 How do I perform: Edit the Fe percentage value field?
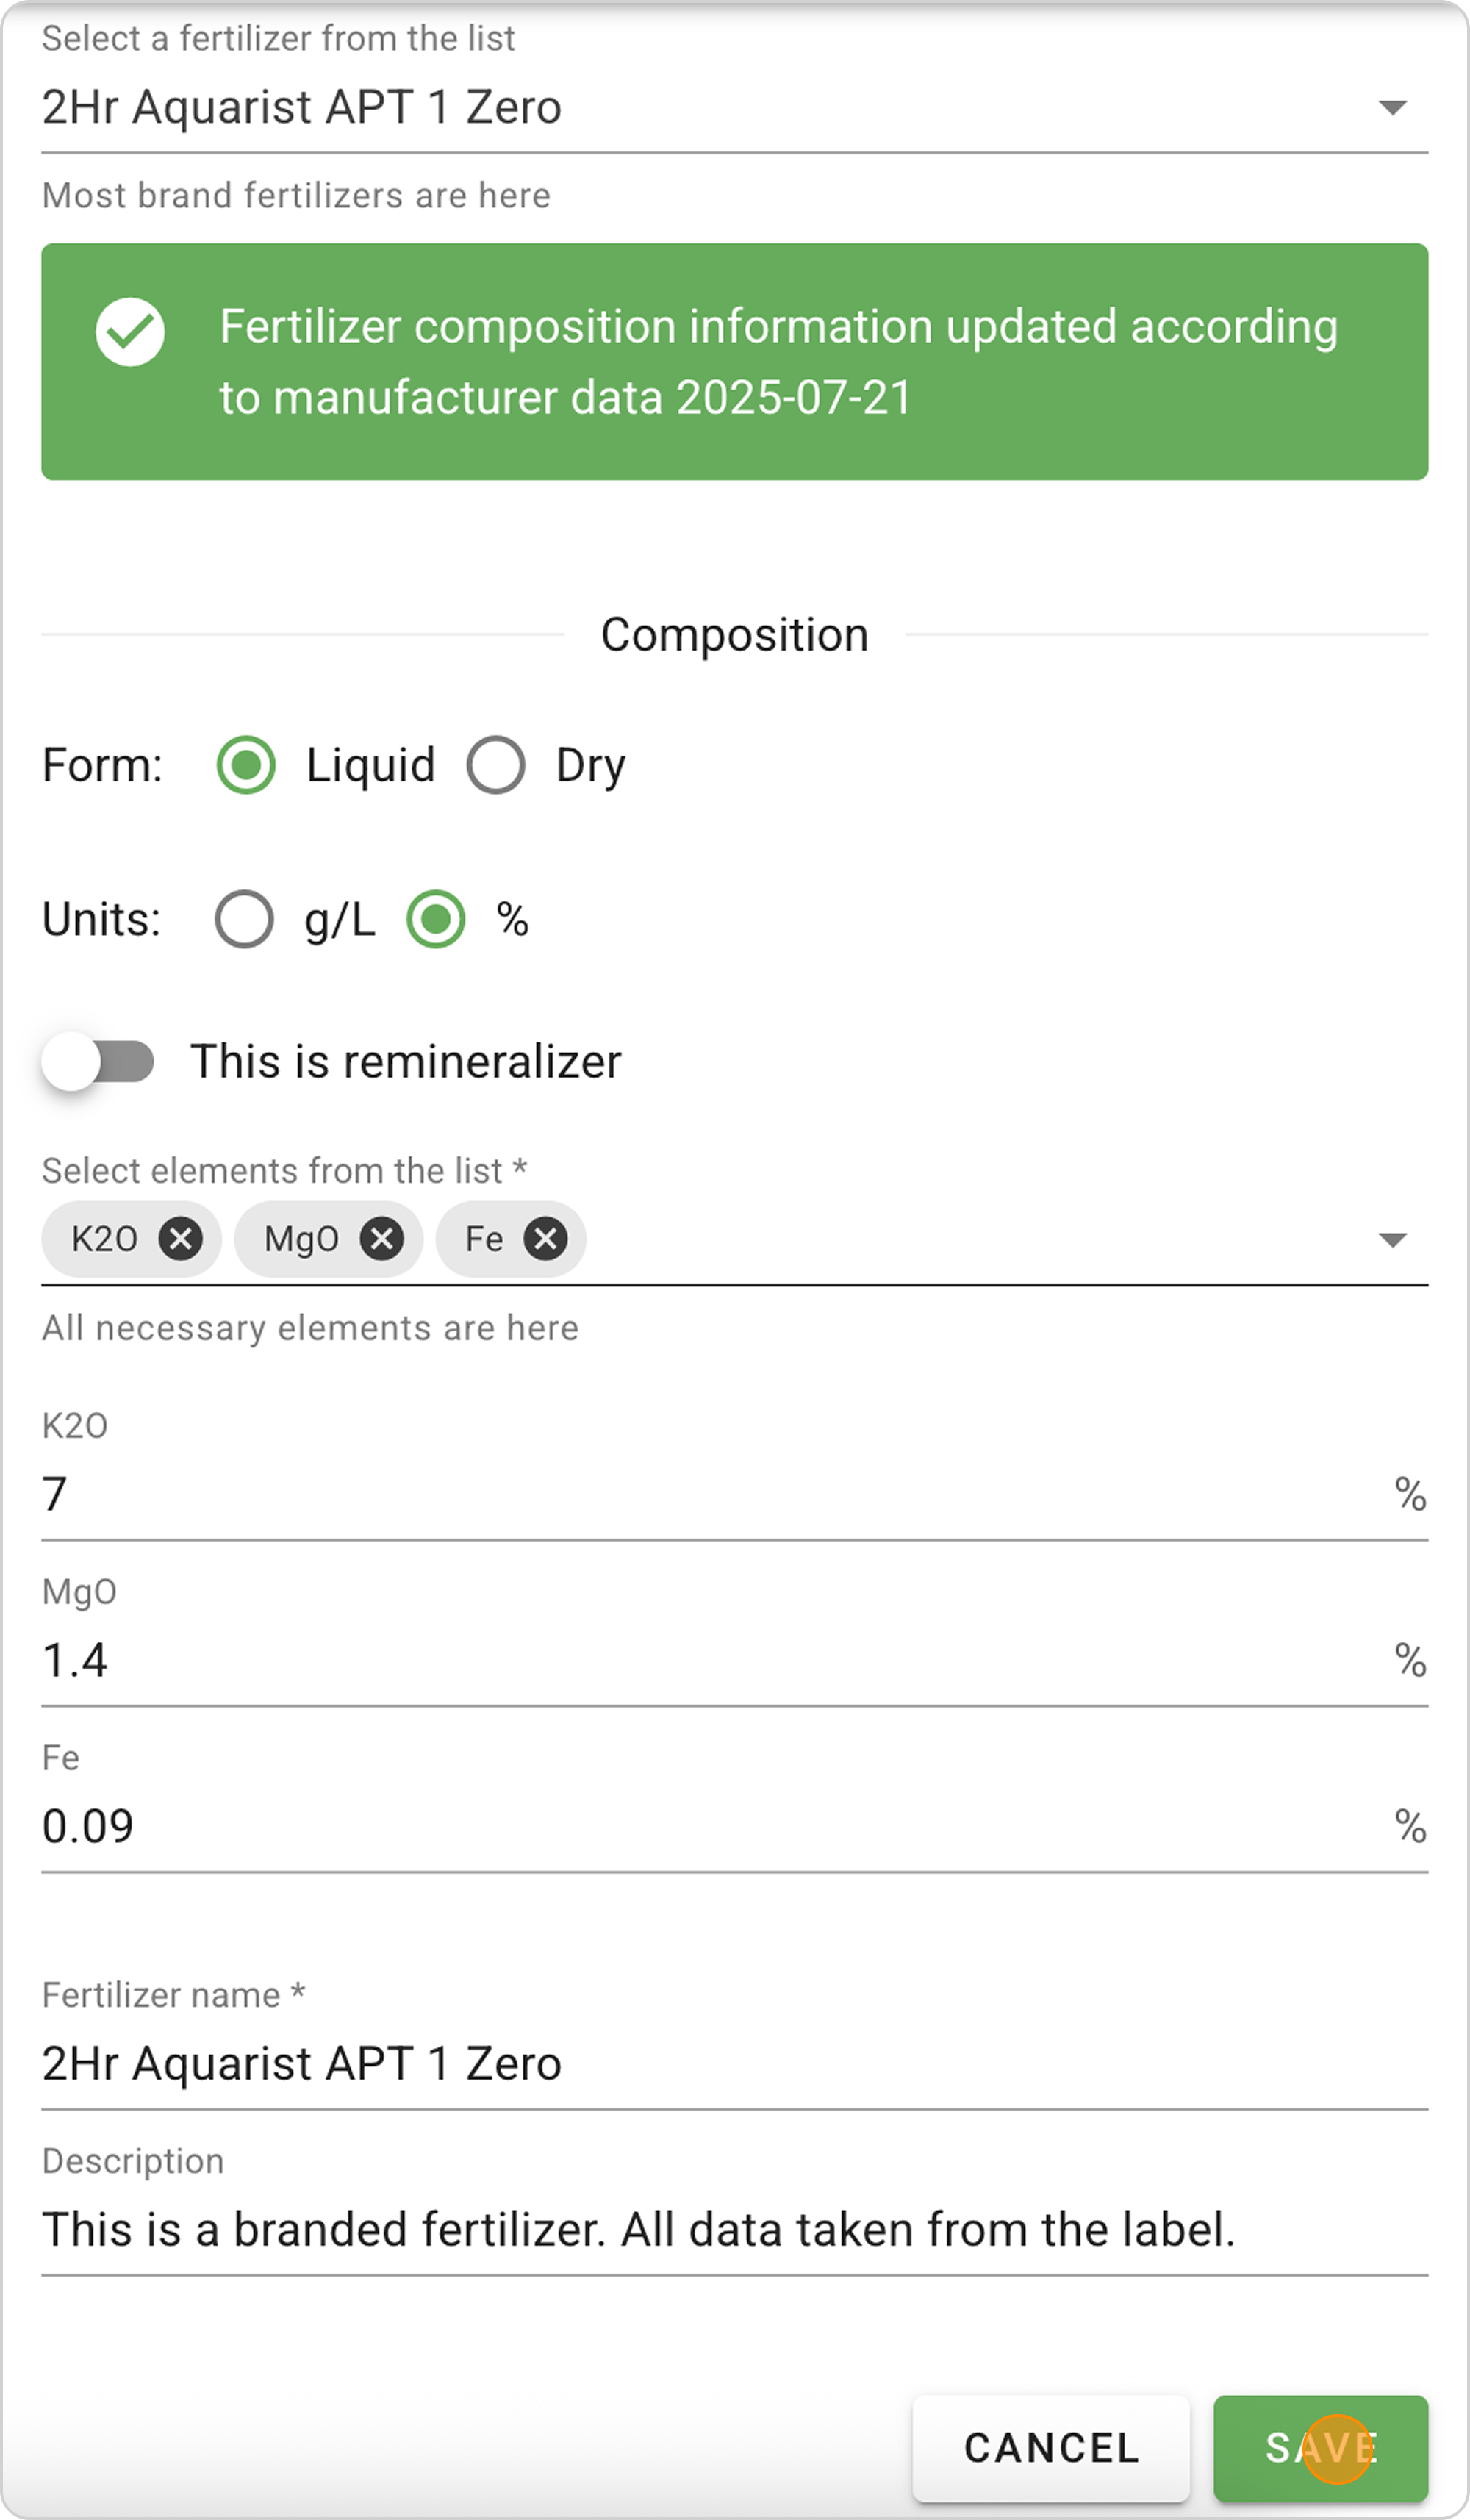point(700,1826)
